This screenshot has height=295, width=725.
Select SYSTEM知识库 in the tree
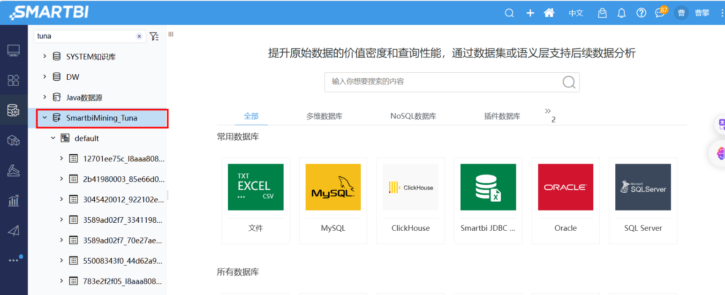coord(91,57)
